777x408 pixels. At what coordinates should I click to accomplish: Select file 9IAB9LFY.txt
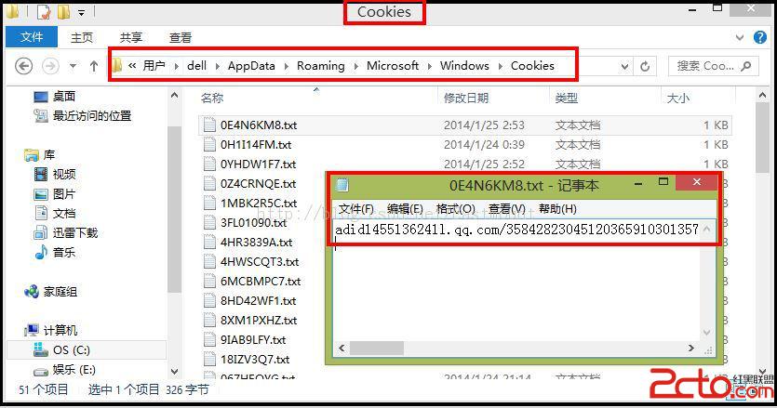253,339
